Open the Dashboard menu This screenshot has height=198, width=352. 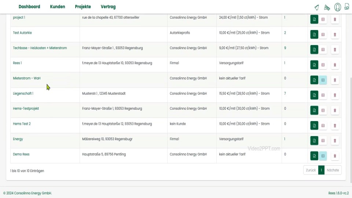tap(29, 7)
